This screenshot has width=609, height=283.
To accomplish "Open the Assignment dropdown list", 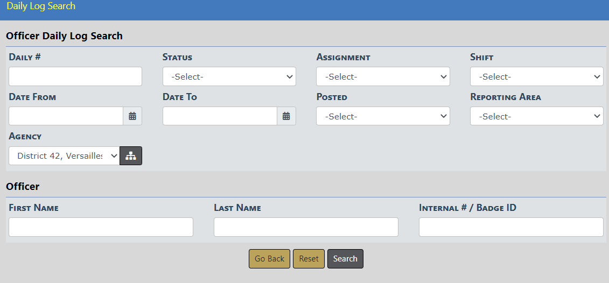I will pyautogui.click(x=383, y=76).
